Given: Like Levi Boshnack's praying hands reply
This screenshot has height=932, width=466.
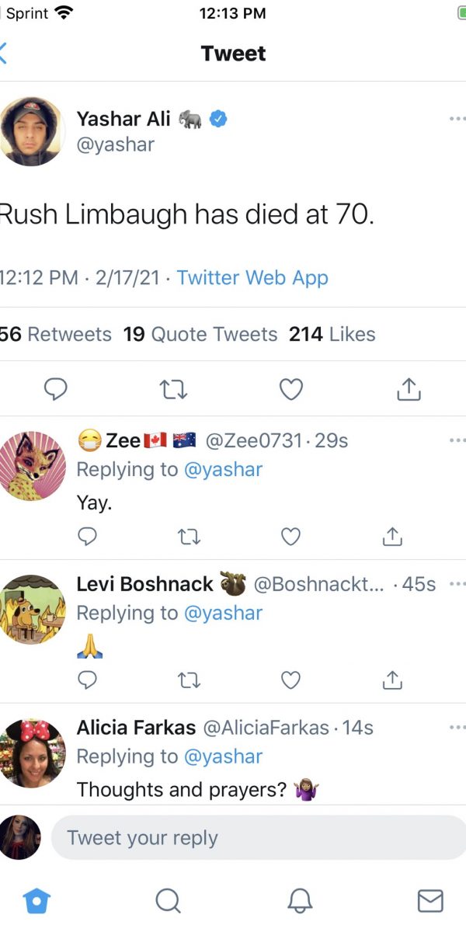Looking at the screenshot, I should [x=290, y=680].
